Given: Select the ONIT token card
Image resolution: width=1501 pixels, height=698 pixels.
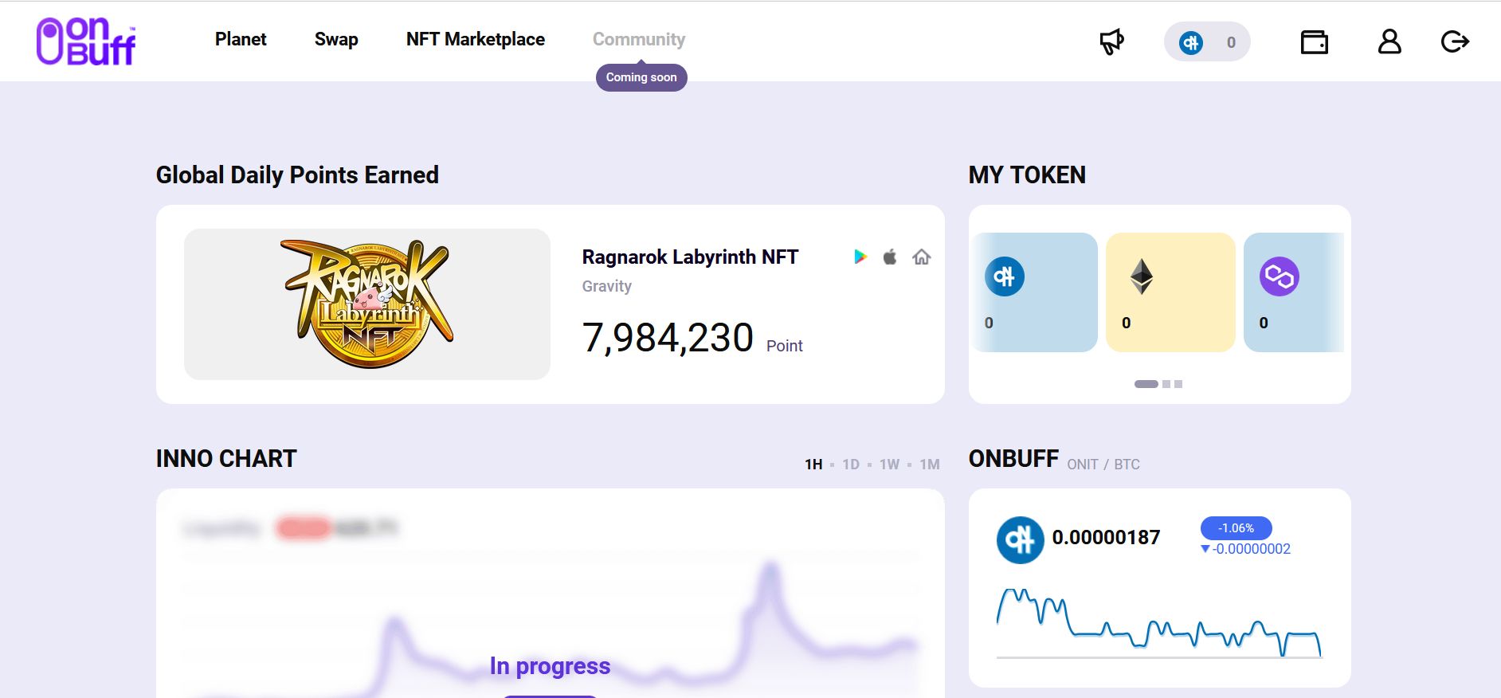Looking at the screenshot, I should pyautogui.click(x=1034, y=292).
